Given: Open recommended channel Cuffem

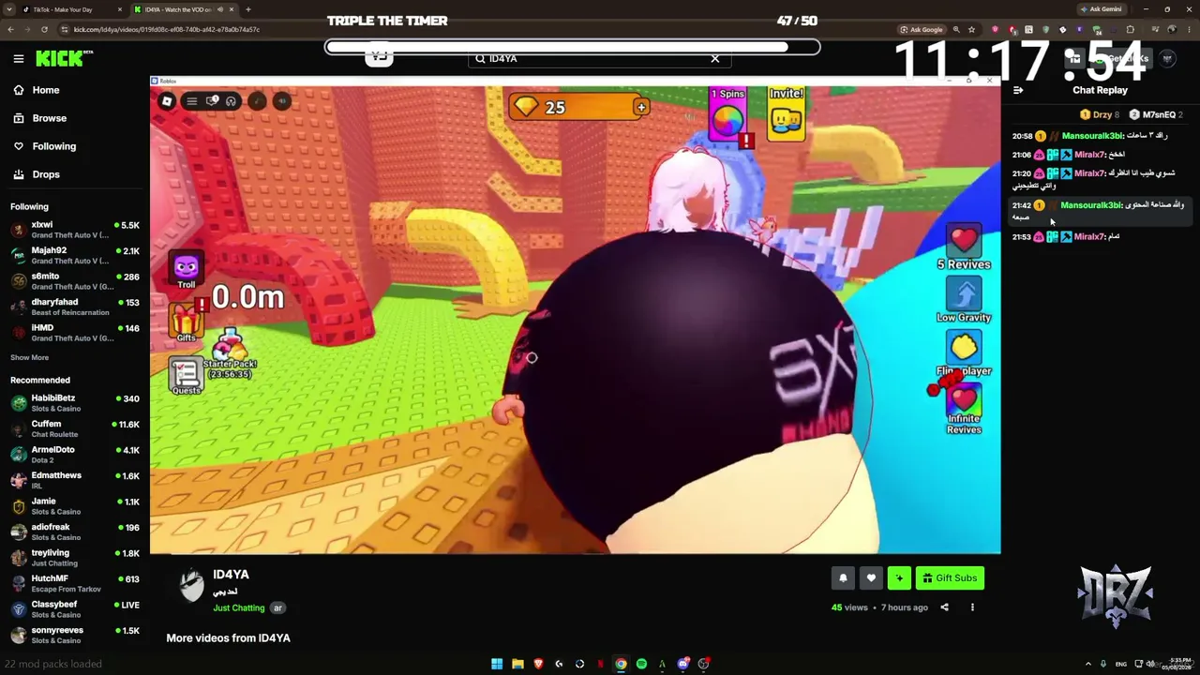Looking at the screenshot, I should (x=75, y=428).
